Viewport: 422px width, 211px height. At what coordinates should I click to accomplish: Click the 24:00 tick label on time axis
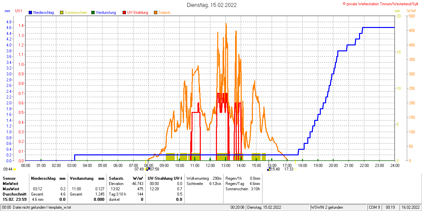point(395,165)
